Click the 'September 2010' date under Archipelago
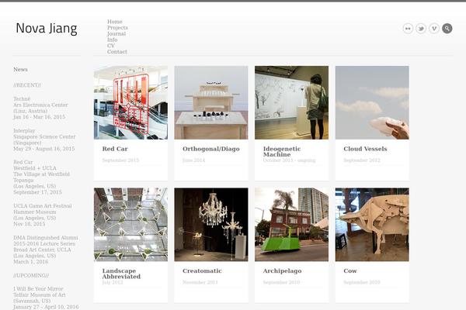The image size is (466, 310). pos(281,282)
